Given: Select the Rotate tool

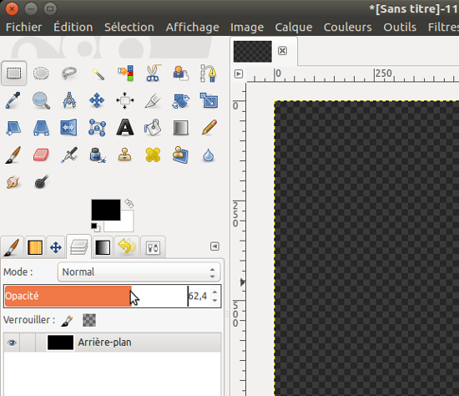Looking at the screenshot, I should click(x=180, y=100).
